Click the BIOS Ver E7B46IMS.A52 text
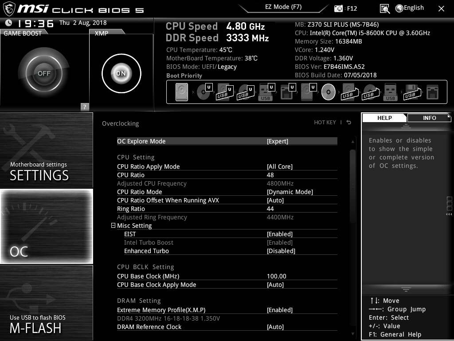The width and height of the screenshot is (454, 341). (329, 67)
